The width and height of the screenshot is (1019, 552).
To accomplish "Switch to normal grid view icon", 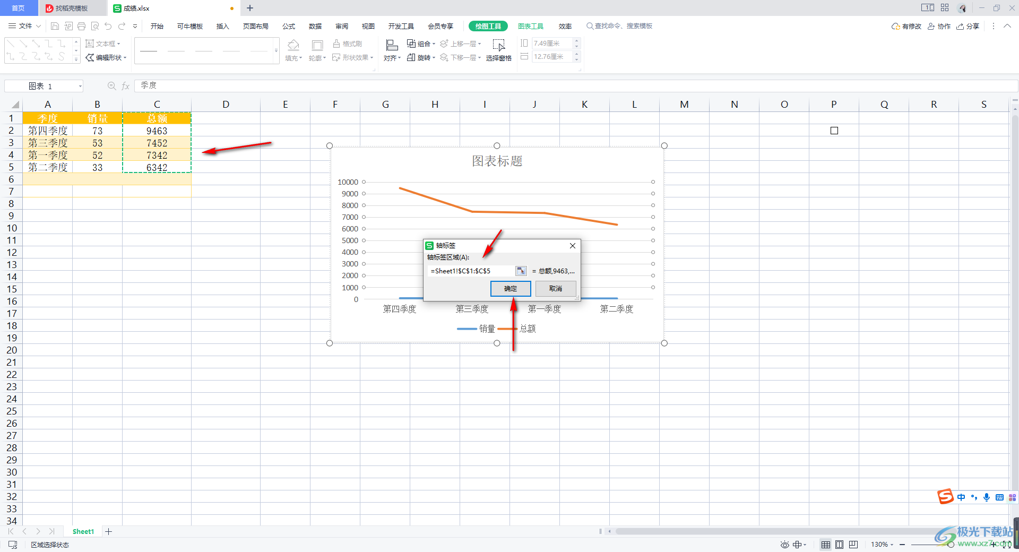I will (x=826, y=545).
